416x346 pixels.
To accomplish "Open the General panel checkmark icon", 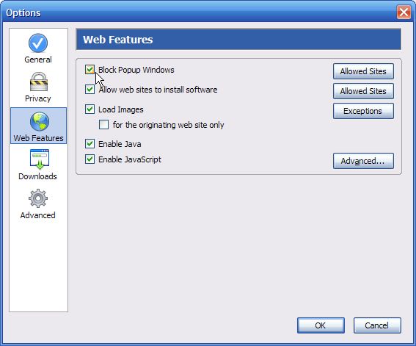I will [x=38, y=43].
